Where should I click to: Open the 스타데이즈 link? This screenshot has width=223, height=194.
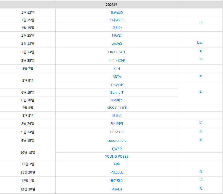pyautogui.click(x=117, y=20)
